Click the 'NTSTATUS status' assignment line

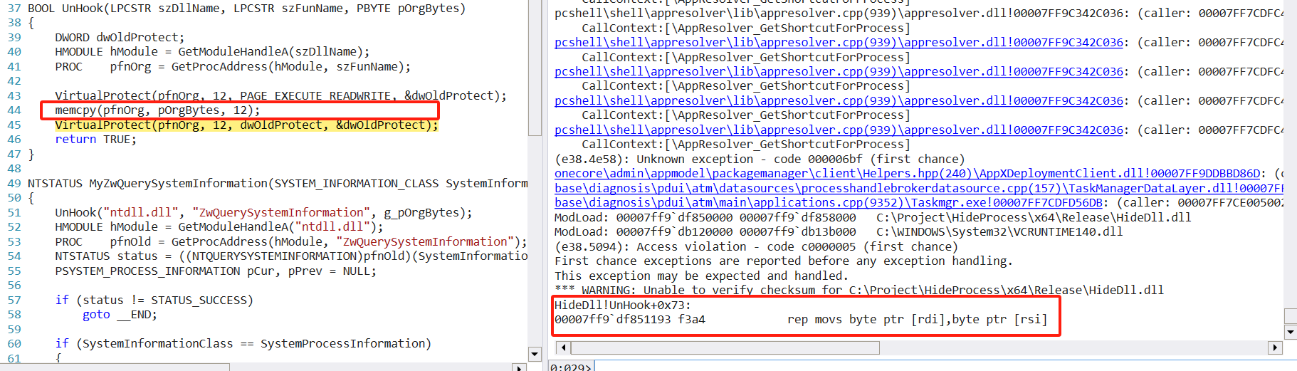(x=291, y=256)
